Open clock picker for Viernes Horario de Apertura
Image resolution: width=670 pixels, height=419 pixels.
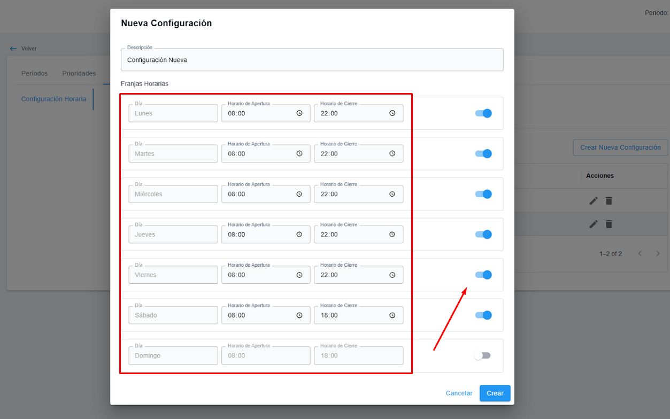pyautogui.click(x=299, y=275)
